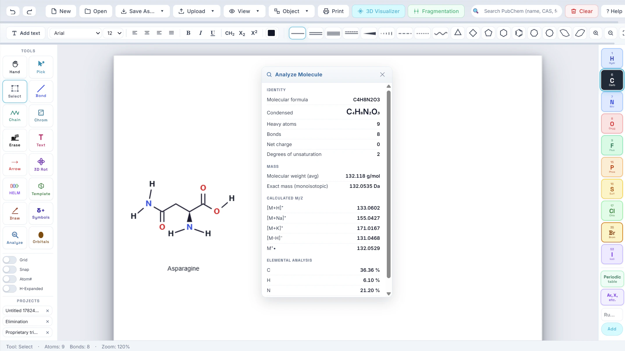Select the Erase tool
The width and height of the screenshot is (625, 351).
click(15, 140)
